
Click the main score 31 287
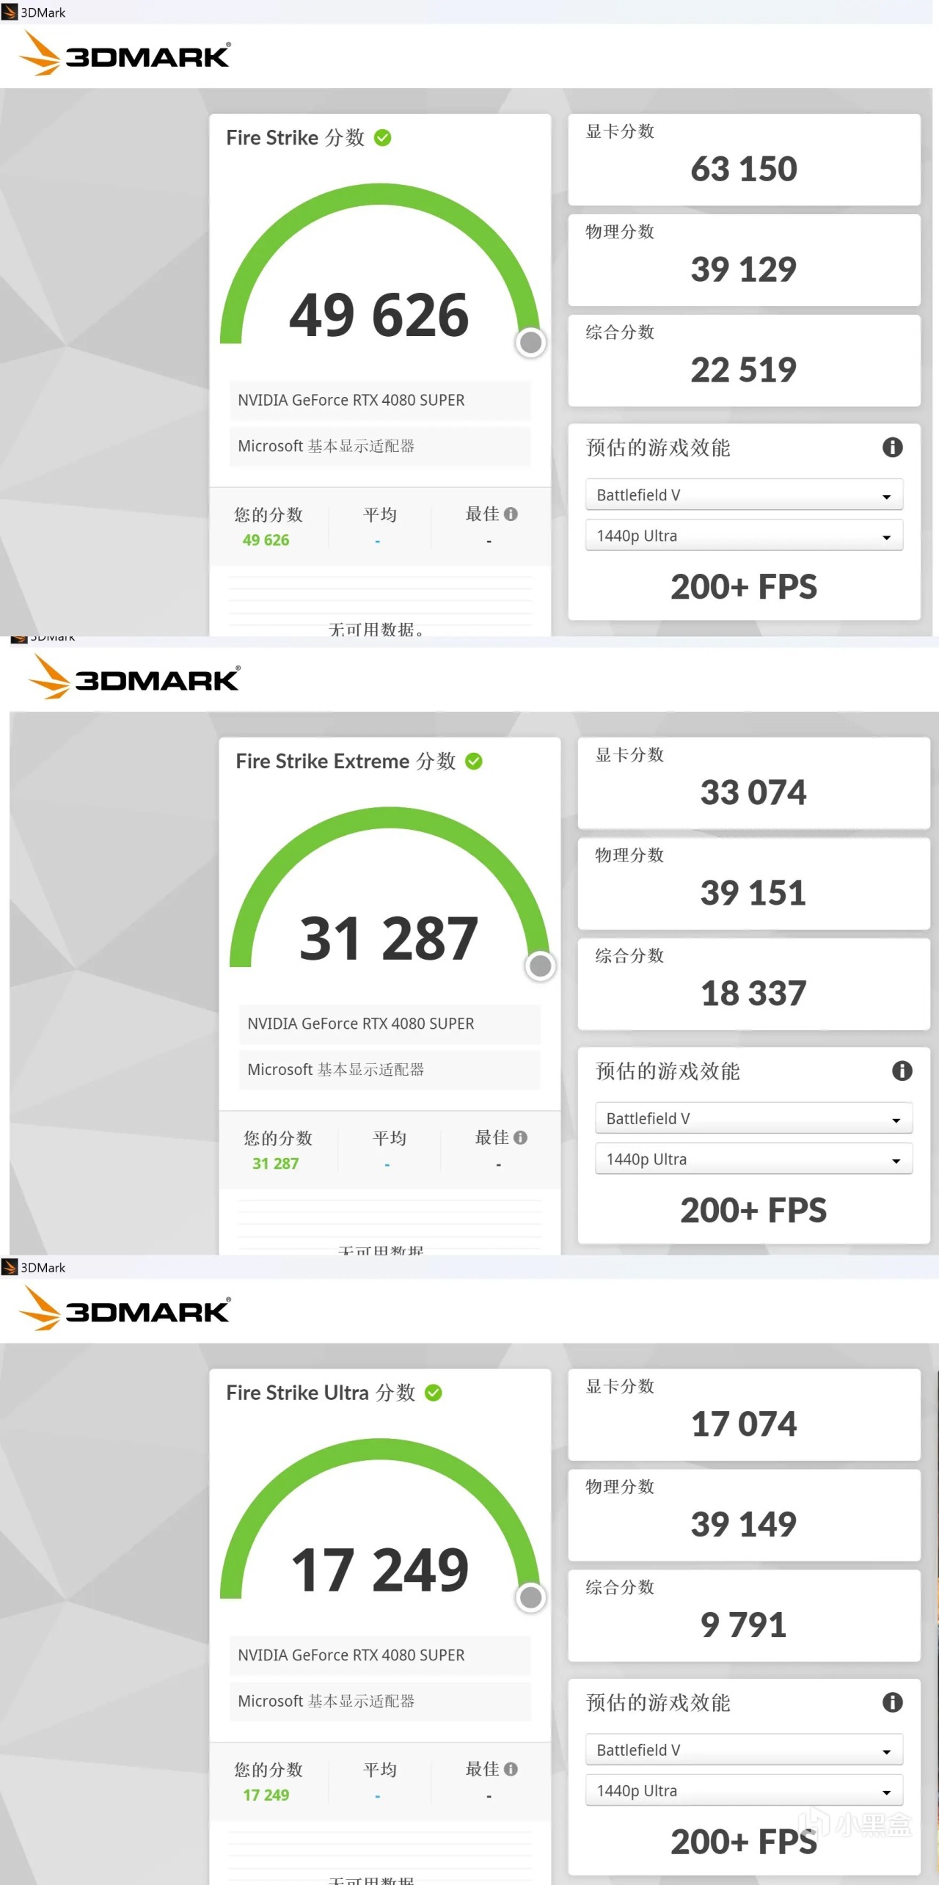(x=389, y=939)
